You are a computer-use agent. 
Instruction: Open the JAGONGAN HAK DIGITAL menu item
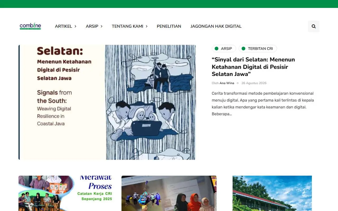(x=216, y=26)
